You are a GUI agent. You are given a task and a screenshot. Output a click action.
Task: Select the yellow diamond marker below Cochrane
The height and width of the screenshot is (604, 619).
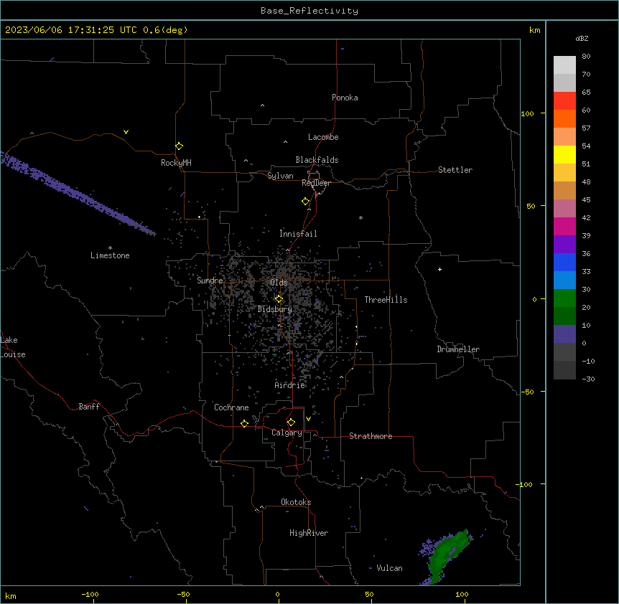(x=244, y=423)
